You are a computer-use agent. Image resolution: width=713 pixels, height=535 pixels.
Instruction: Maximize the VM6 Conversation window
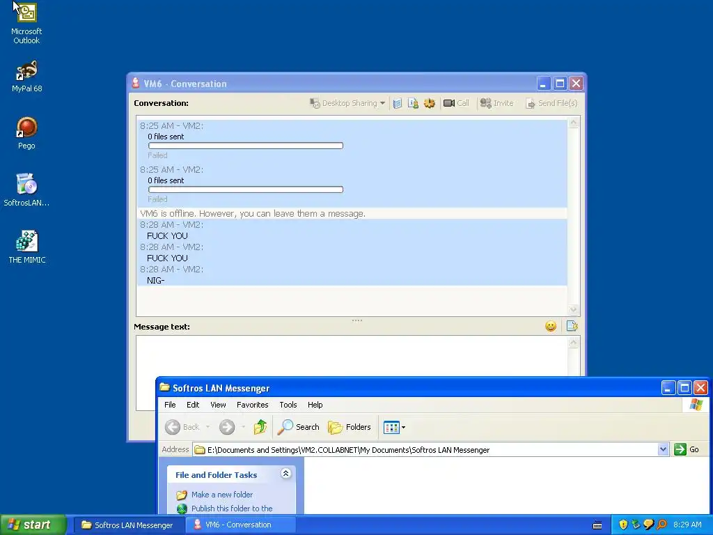tap(561, 84)
